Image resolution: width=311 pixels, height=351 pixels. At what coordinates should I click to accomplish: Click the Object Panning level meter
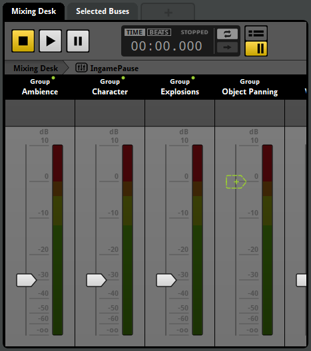(268, 240)
